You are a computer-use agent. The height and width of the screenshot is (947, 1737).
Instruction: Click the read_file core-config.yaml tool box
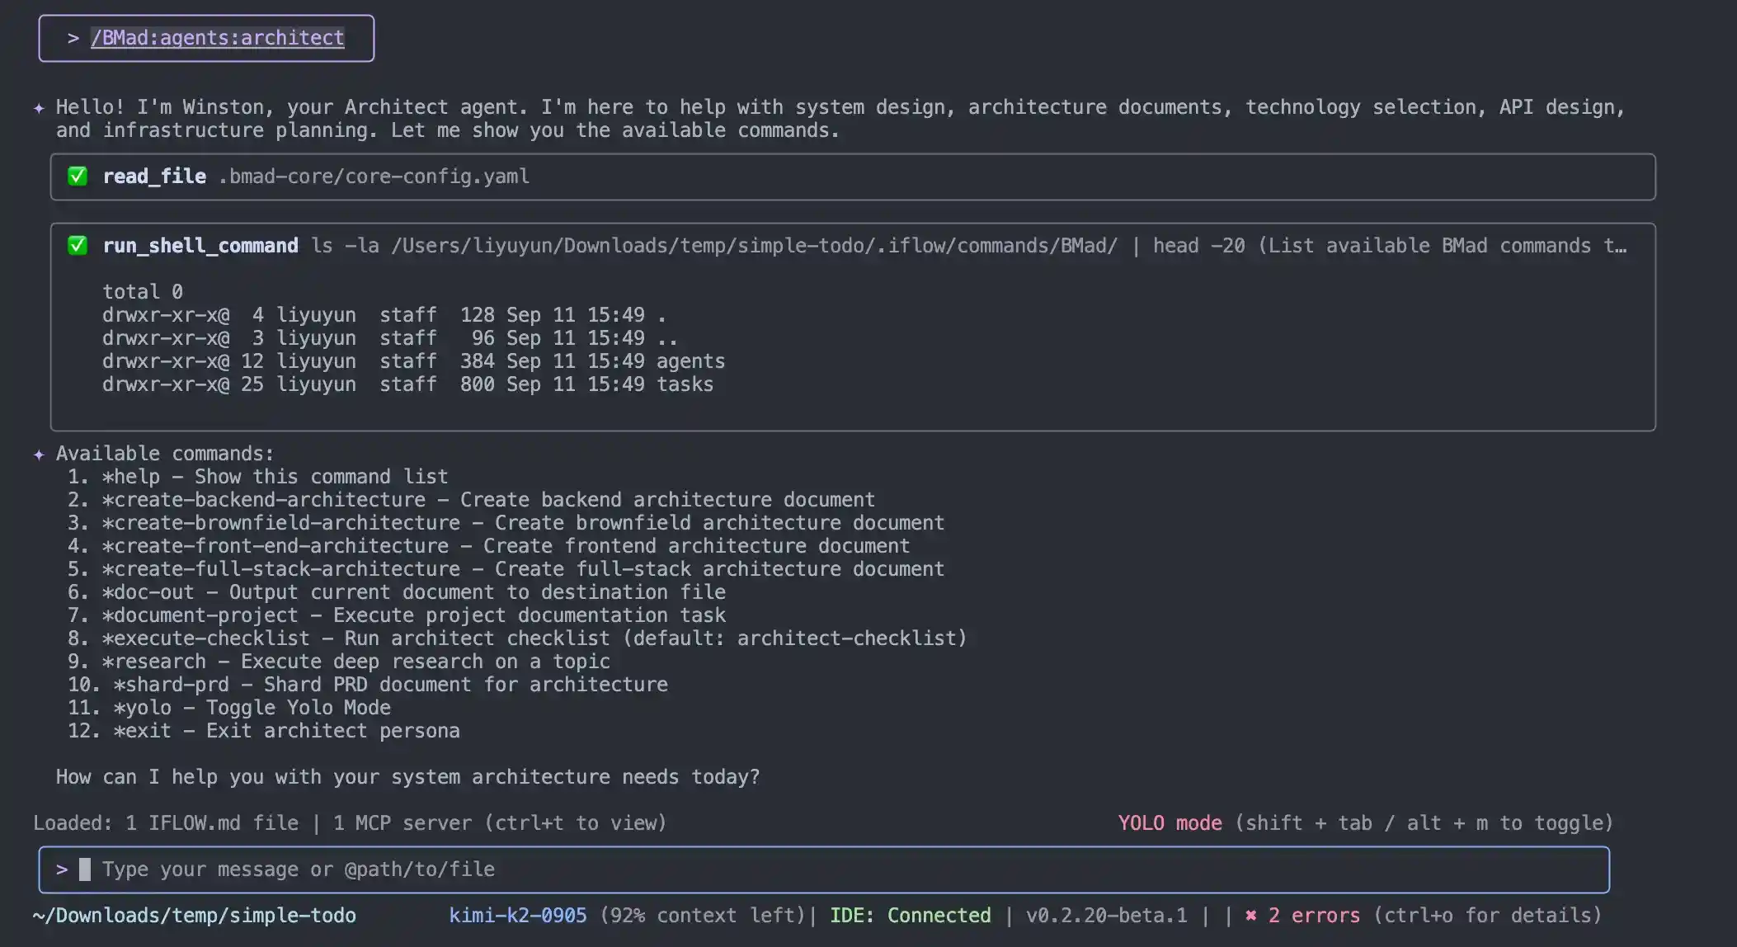coord(852,177)
